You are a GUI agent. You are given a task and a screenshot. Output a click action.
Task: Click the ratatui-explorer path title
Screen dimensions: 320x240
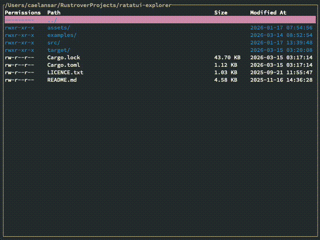88,5
